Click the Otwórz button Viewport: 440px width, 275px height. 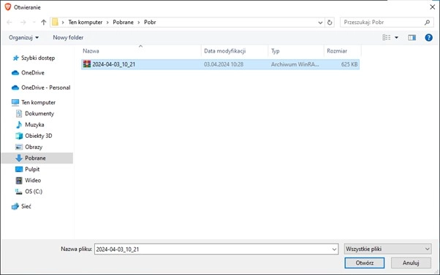[365, 263]
